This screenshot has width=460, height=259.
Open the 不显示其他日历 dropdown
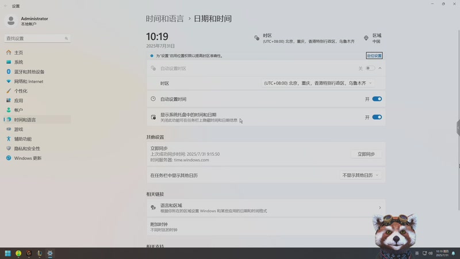361,176
